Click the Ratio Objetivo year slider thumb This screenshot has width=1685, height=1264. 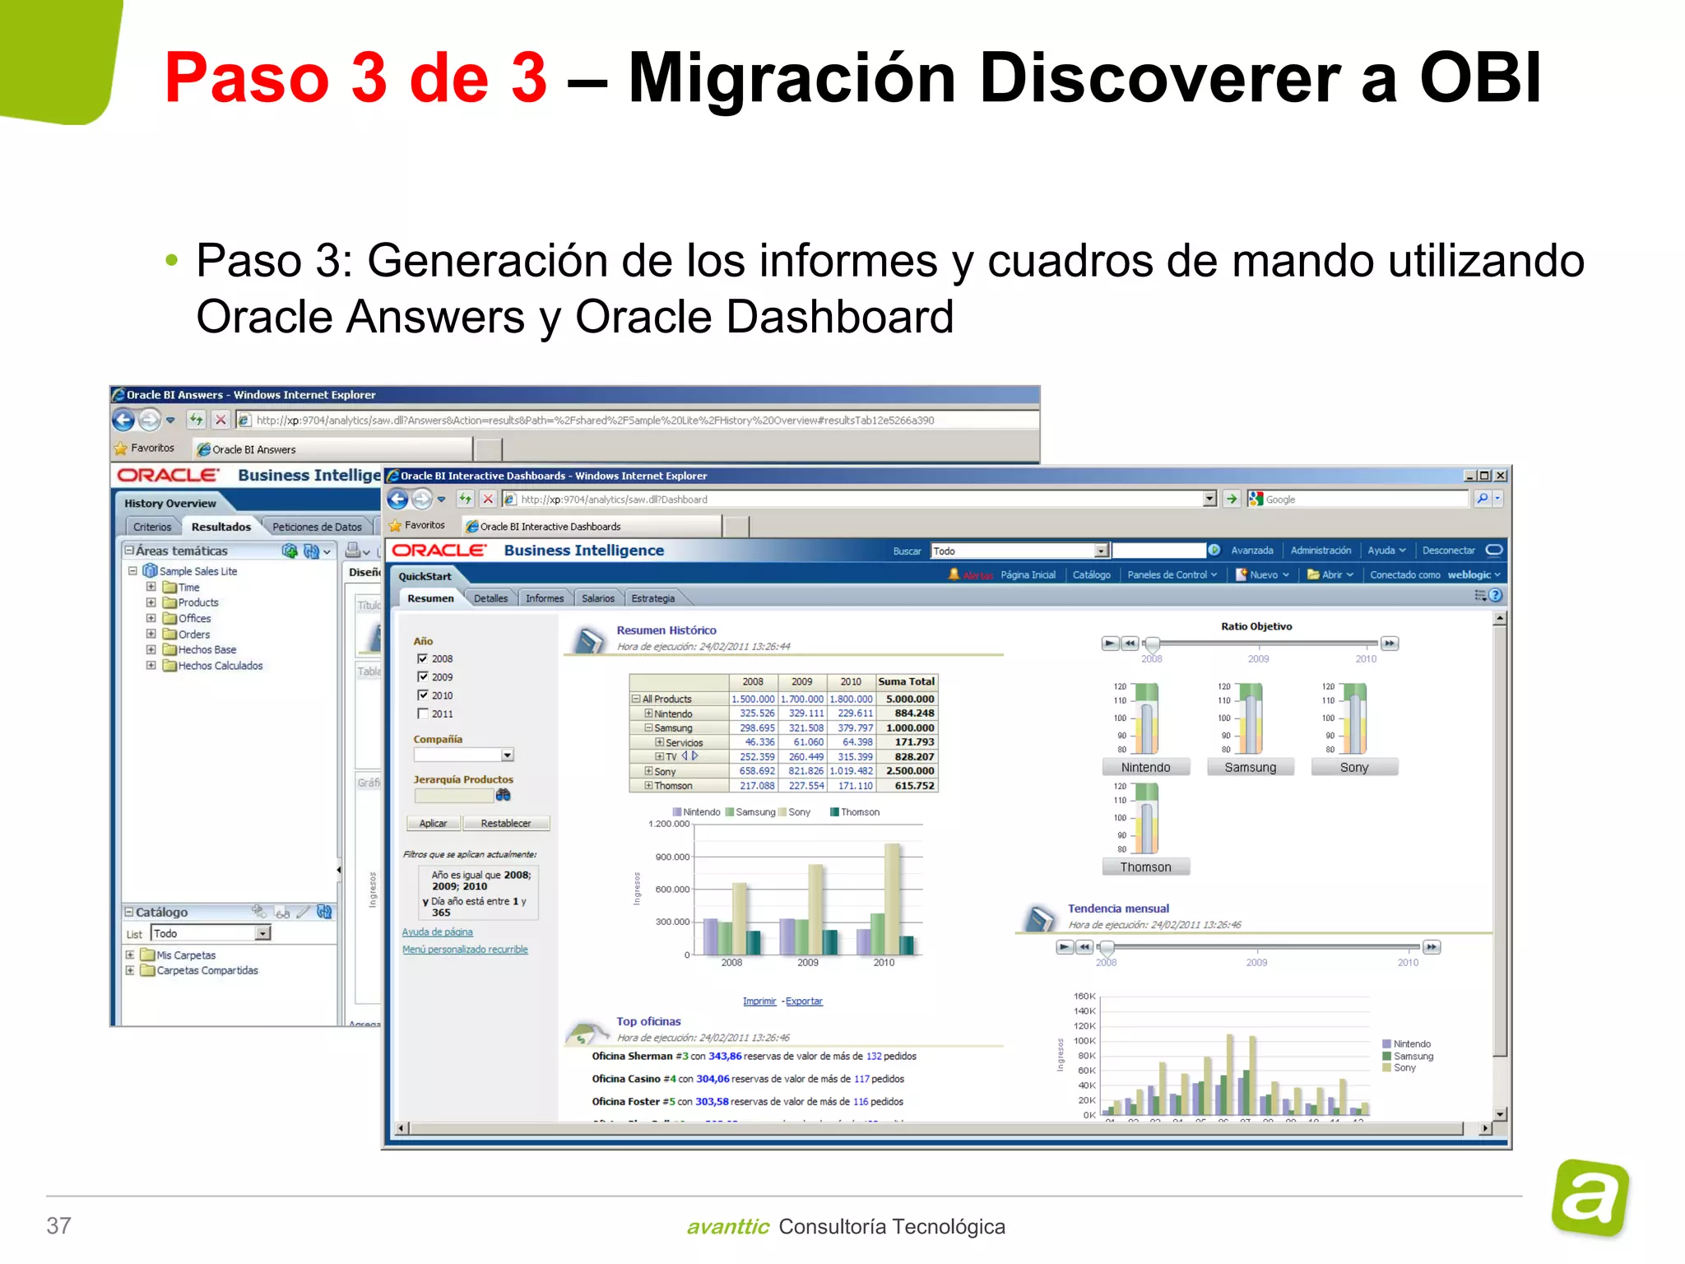tap(1153, 644)
